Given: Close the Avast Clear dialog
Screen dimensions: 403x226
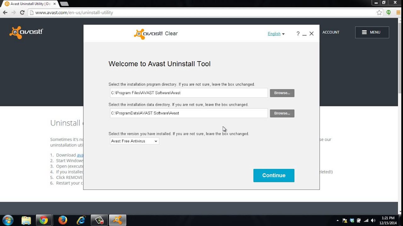Looking at the screenshot, I should pos(311,34).
